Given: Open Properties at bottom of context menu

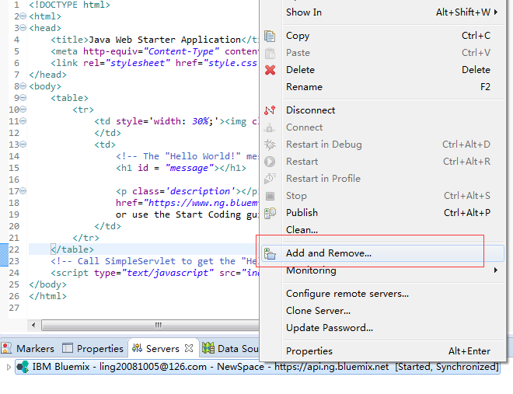Looking at the screenshot, I should [382, 351].
